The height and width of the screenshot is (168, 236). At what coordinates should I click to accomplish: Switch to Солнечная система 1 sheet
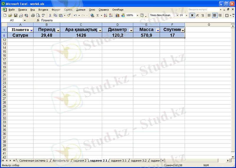pos(34,161)
